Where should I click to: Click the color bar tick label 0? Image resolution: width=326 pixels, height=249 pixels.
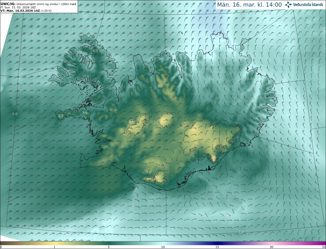tap(1, 247)
